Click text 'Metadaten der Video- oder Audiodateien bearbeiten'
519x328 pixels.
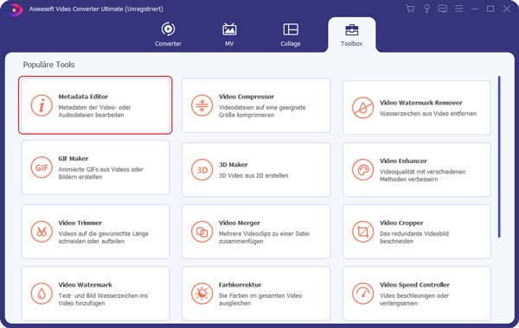[x=94, y=111]
